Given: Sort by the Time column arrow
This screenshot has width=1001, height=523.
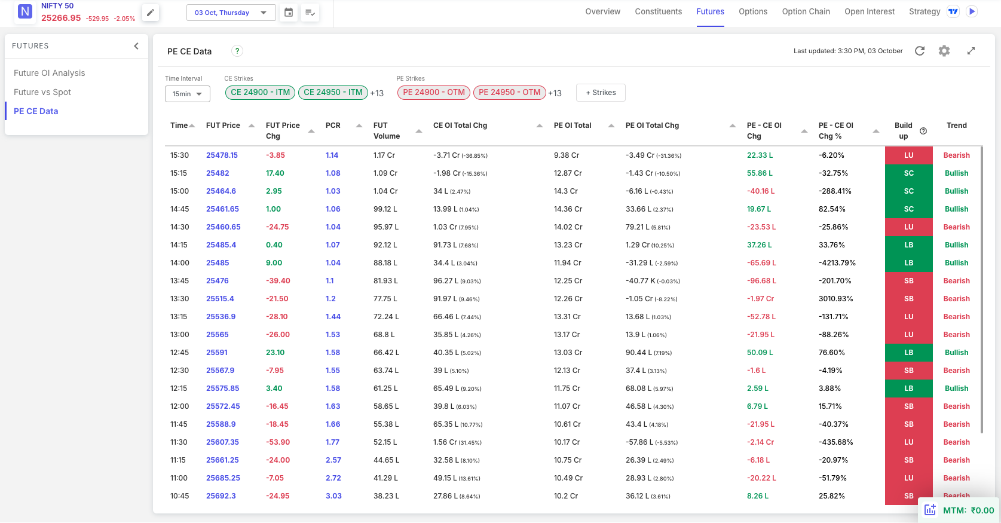Looking at the screenshot, I should [x=192, y=126].
